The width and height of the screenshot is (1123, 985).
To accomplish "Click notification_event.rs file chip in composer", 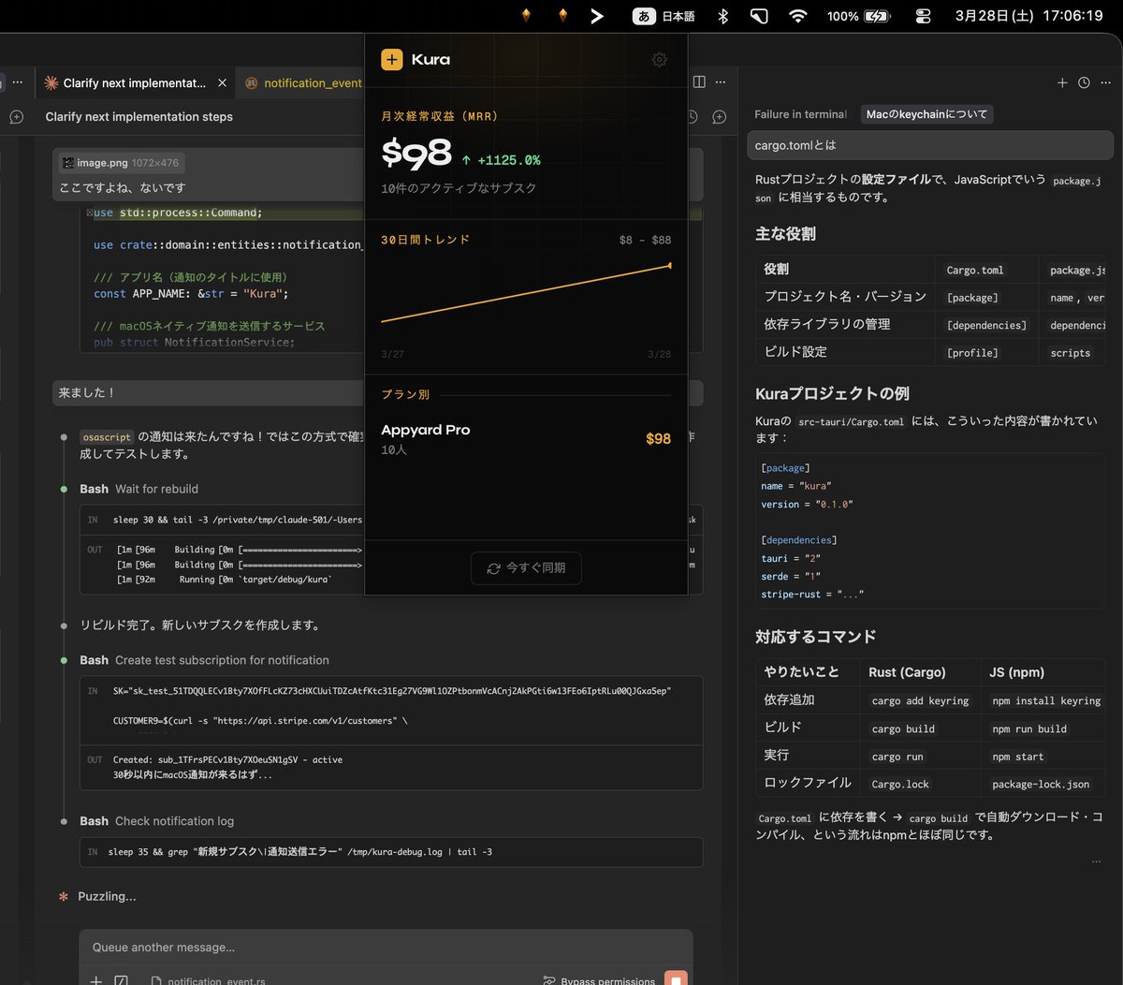I will click(x=209, y=980).
